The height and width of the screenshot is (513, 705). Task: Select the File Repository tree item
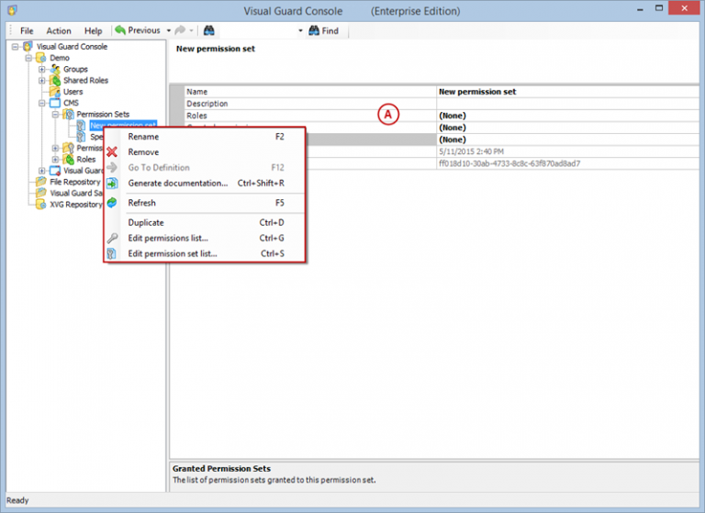(75, 182)
